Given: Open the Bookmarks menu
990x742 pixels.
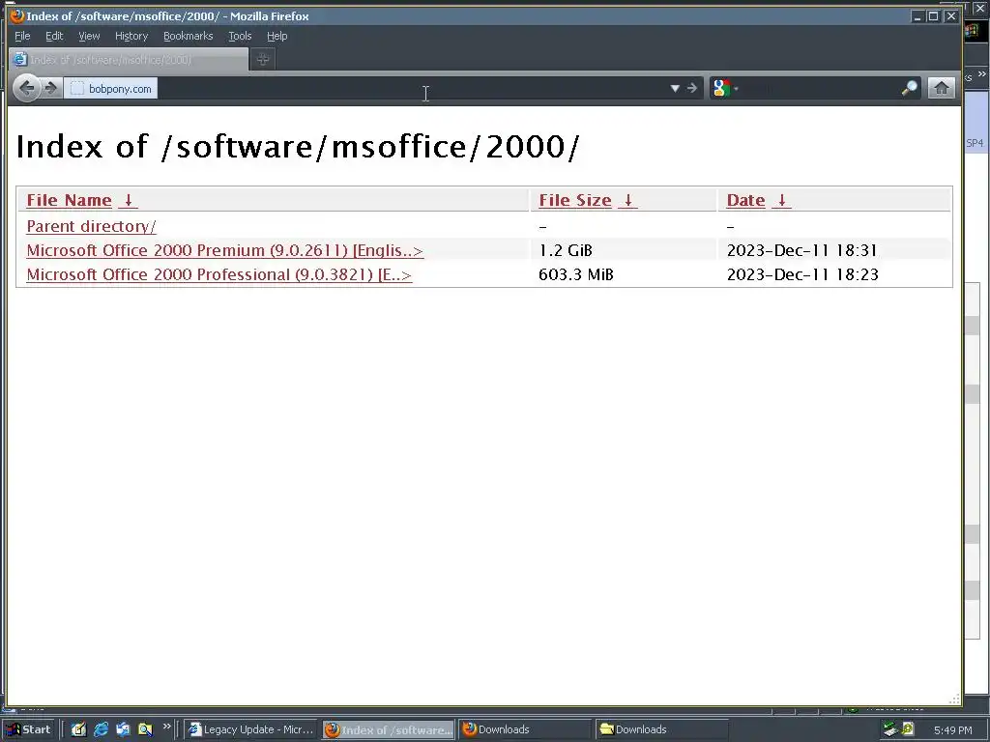Looking at the screenshot, I should [x=189, y=36].
